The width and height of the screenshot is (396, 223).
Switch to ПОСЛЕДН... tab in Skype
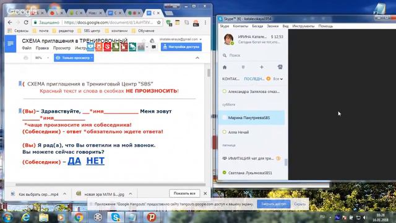coord(254,79)
